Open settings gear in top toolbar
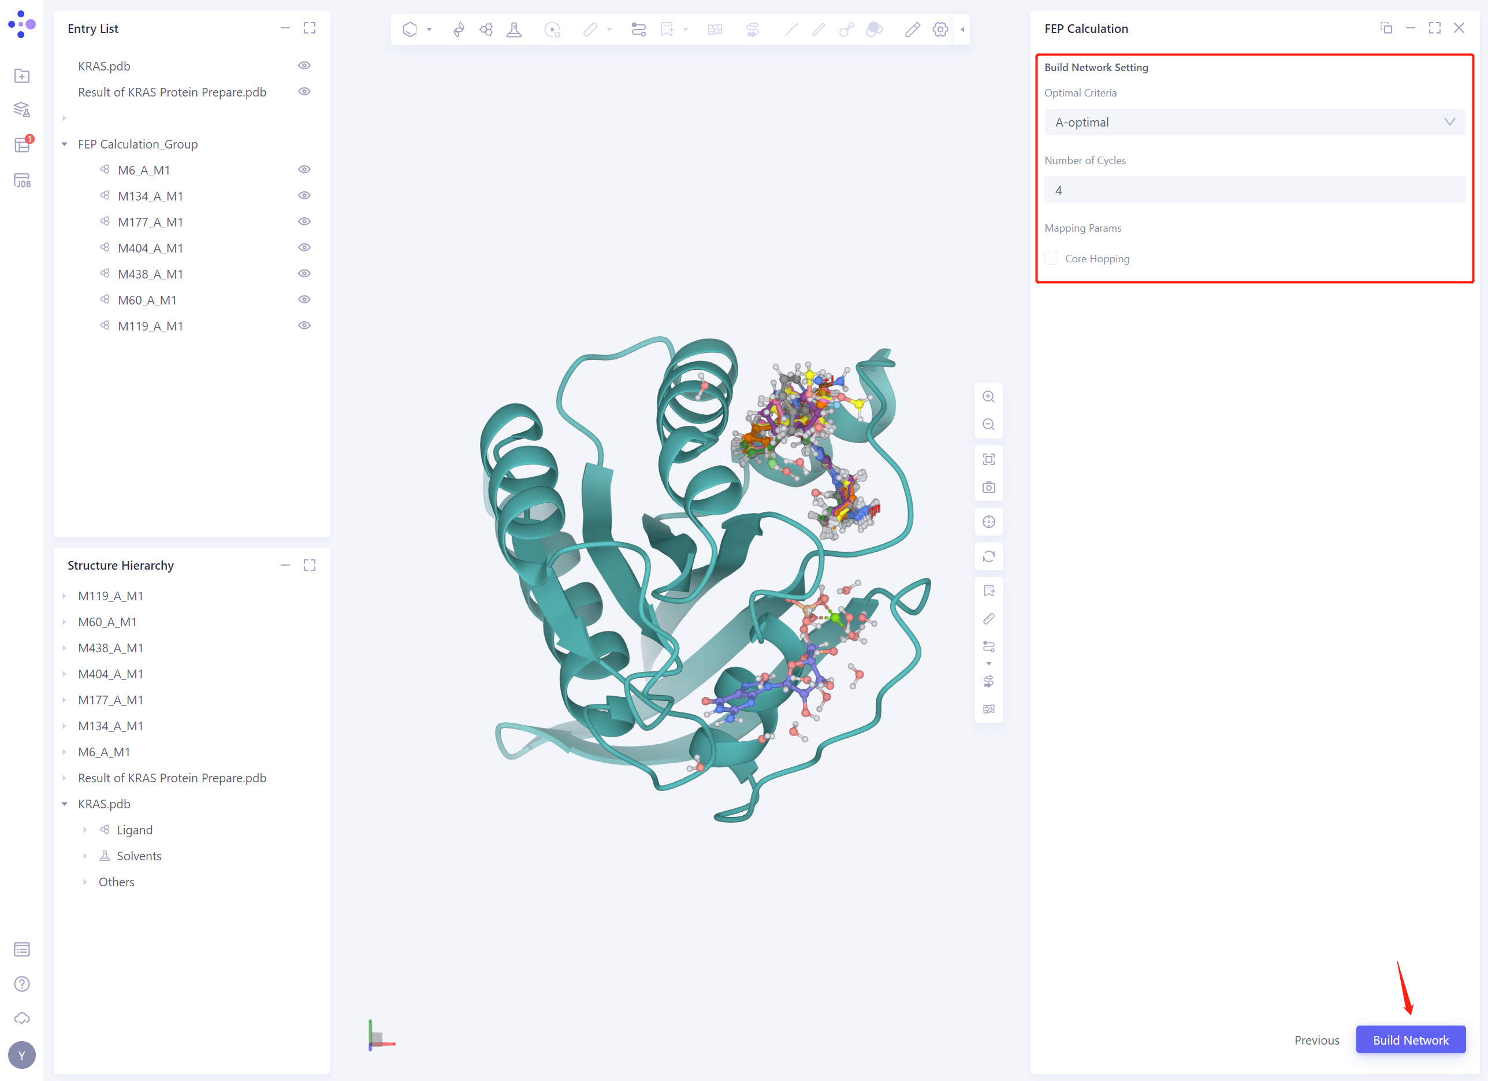This screenshot has height=1081, width=1488. (939, 29)
